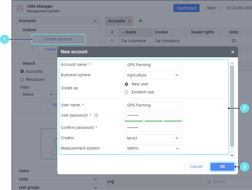252x190 pixels.
Task: Click the Log search magnifier icon
Action: point(208,182)
